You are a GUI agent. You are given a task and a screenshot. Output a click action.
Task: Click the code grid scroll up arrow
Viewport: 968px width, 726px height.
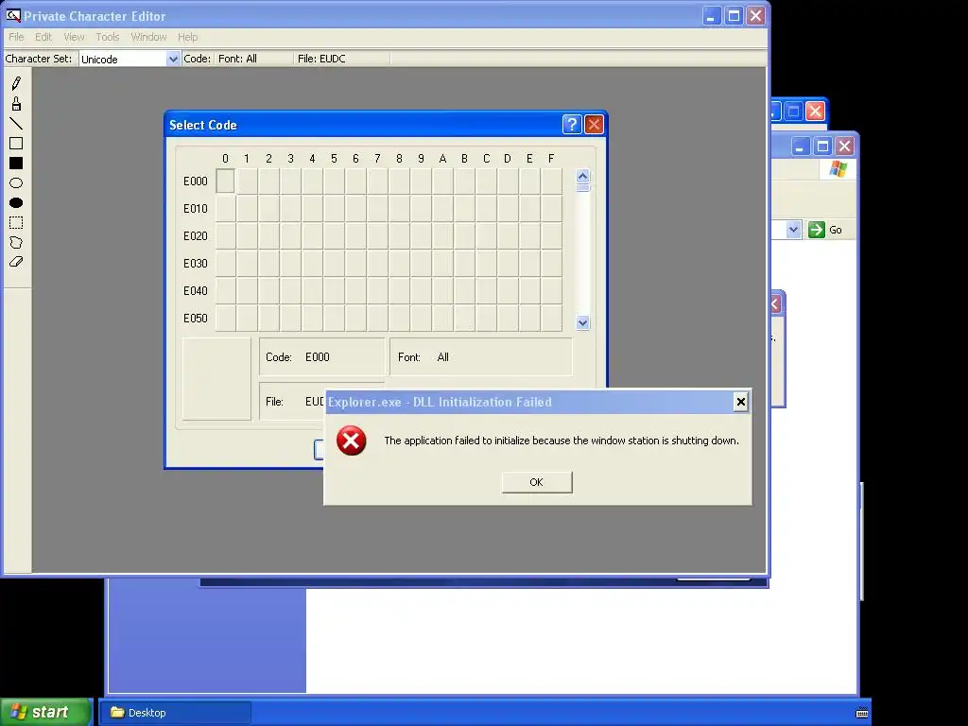pyautogui.click(x=582, y=177)
